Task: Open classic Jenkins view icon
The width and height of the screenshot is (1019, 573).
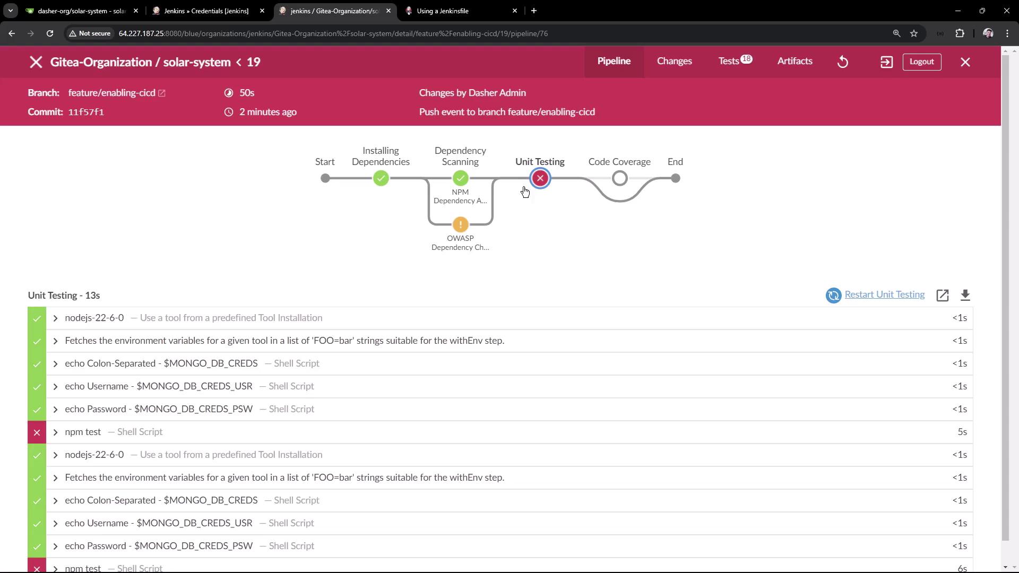Action: (886, 62)
